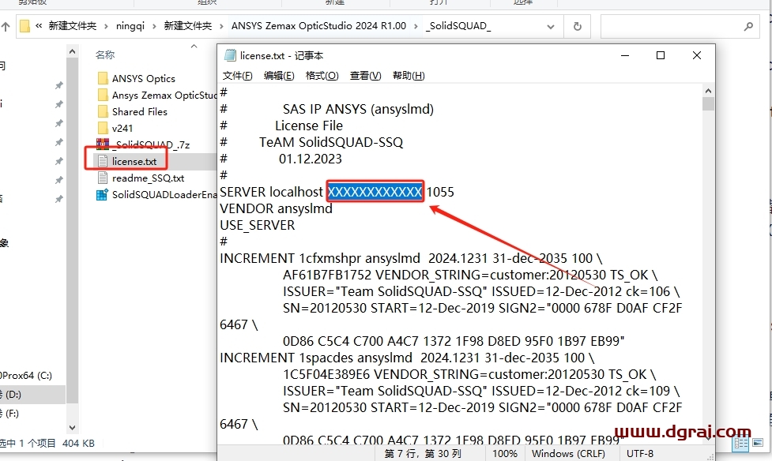The image size is (772, 461).
Task: Switch to large icons view in Explorer
Action: (x=758, y=442)
